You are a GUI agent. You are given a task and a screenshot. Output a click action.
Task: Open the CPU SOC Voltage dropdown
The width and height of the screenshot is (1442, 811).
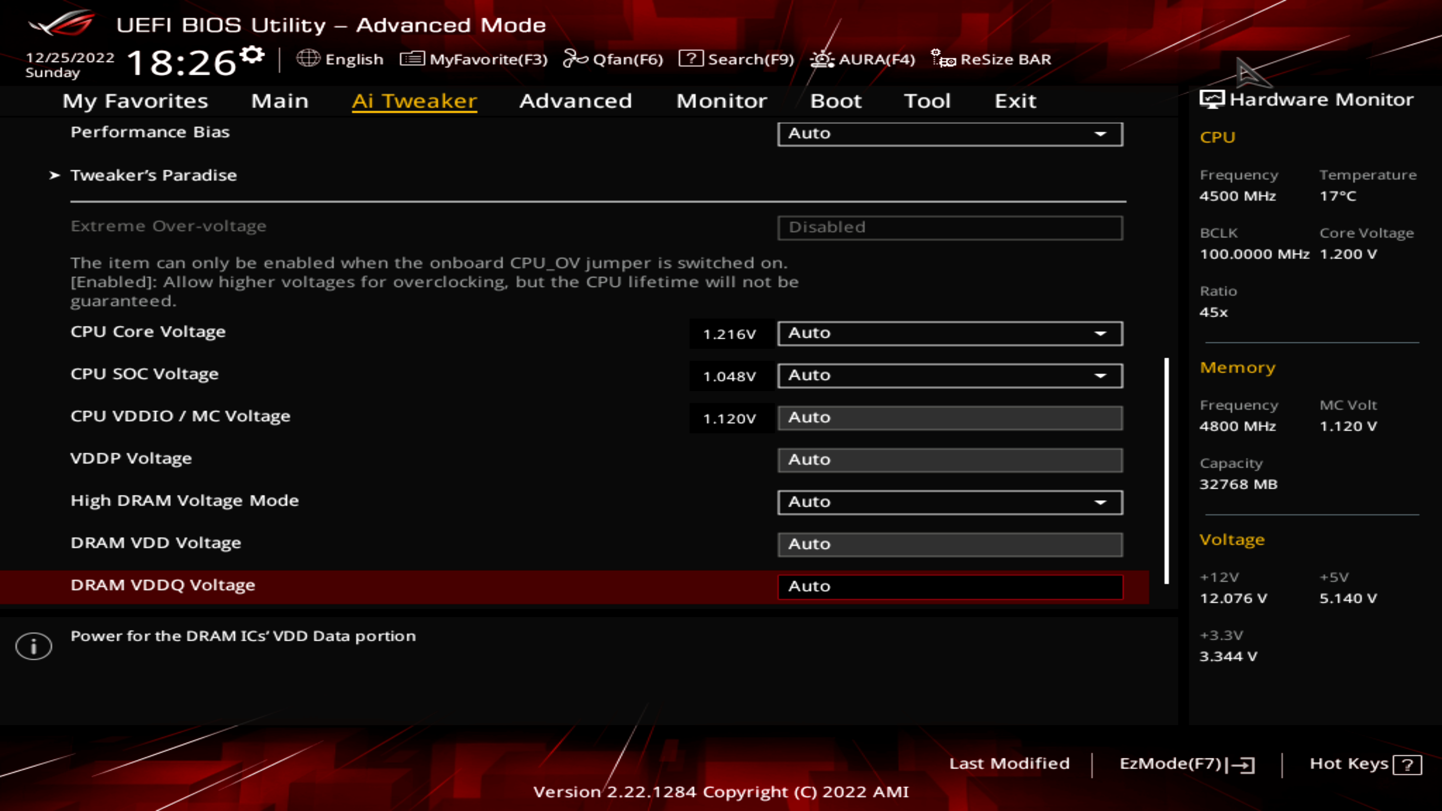click(x=949, y=375)
